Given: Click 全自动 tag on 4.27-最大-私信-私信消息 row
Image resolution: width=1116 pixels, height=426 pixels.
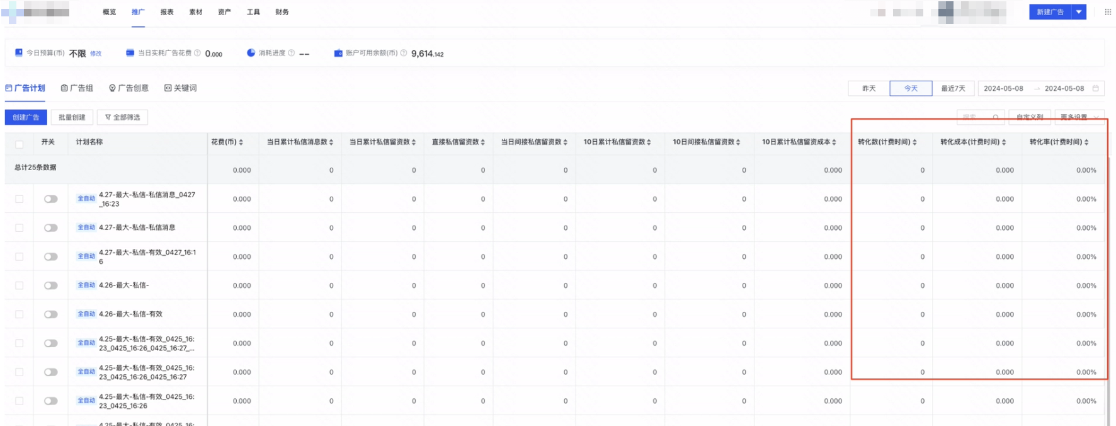Looking at the screenshot, I should [x=86, y=227].
